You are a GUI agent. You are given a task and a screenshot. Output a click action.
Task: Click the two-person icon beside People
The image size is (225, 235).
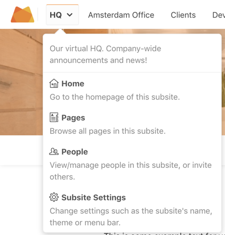click(54, 151)
